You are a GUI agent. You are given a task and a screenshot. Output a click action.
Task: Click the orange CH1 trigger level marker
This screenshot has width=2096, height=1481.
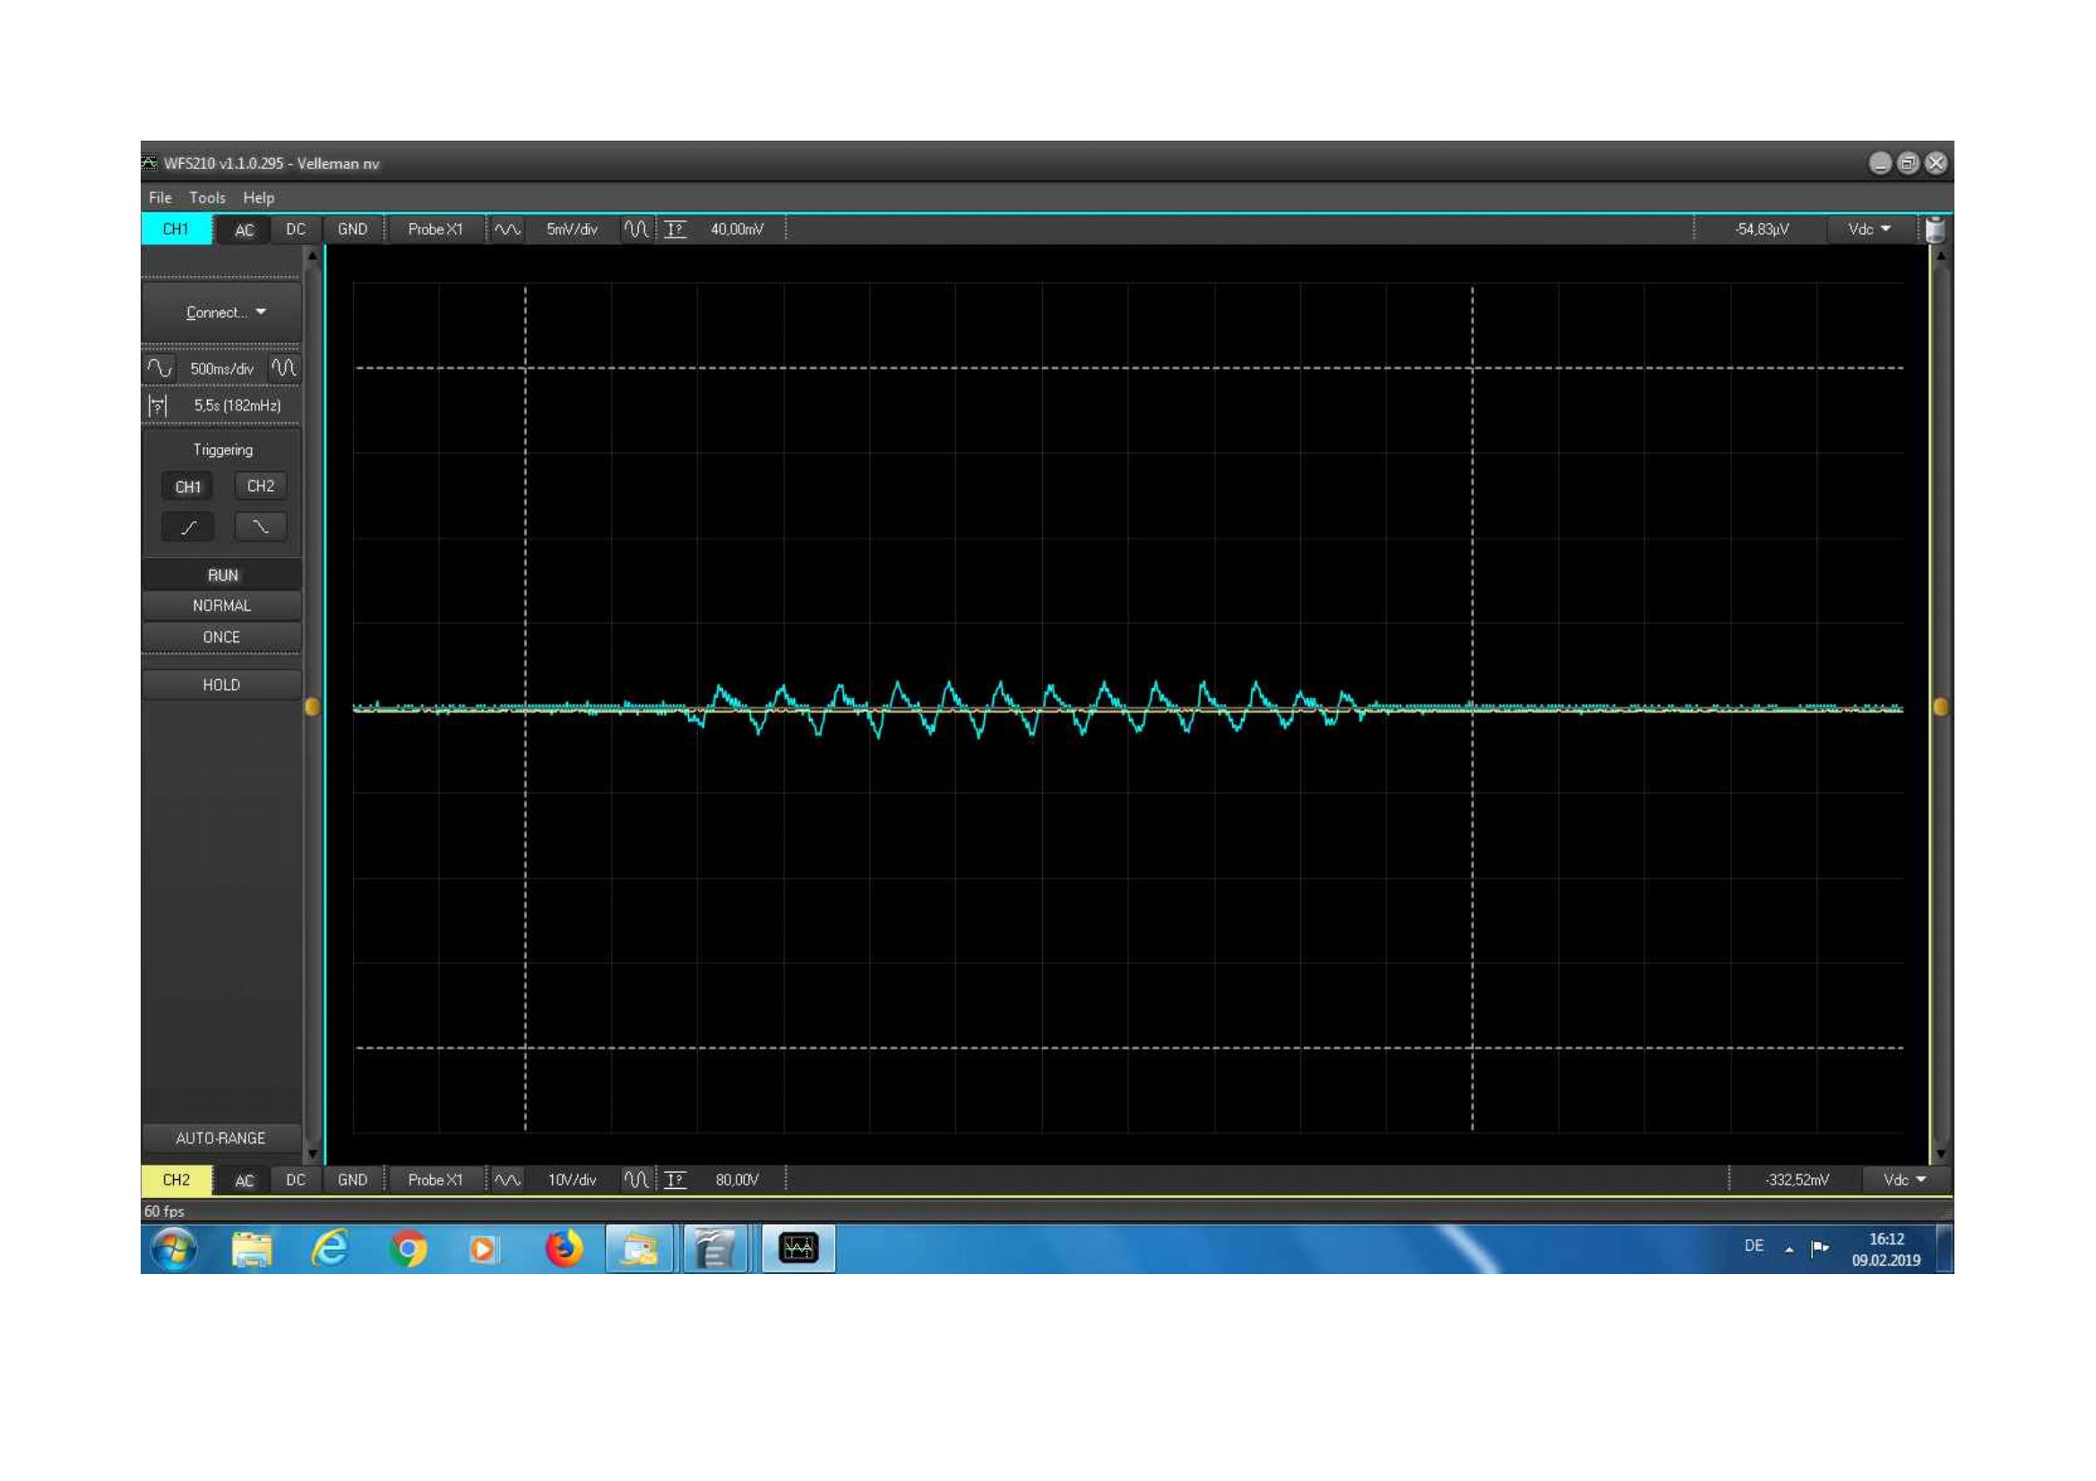pyautogui.click(x=311, y=707)
